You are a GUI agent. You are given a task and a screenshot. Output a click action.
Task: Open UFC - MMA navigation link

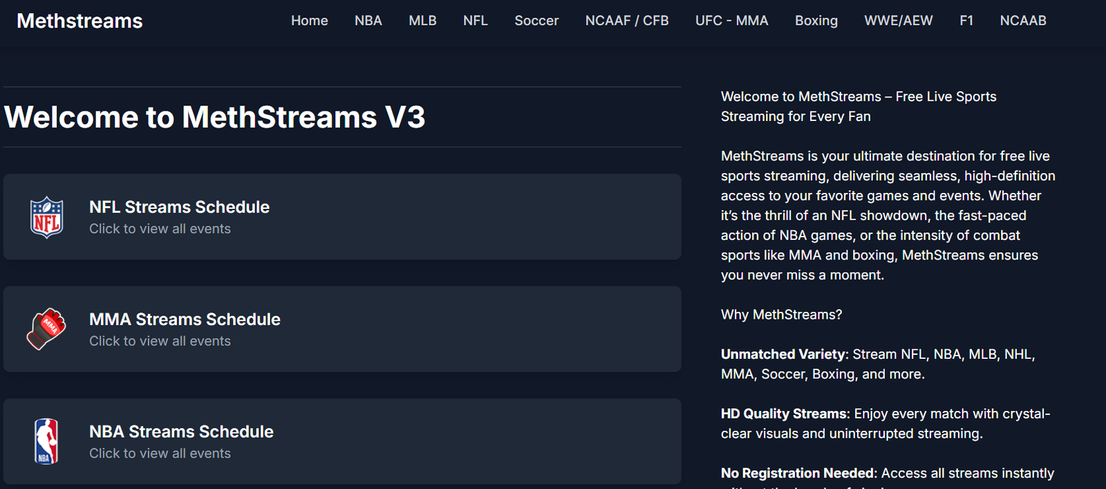point(732,21)
